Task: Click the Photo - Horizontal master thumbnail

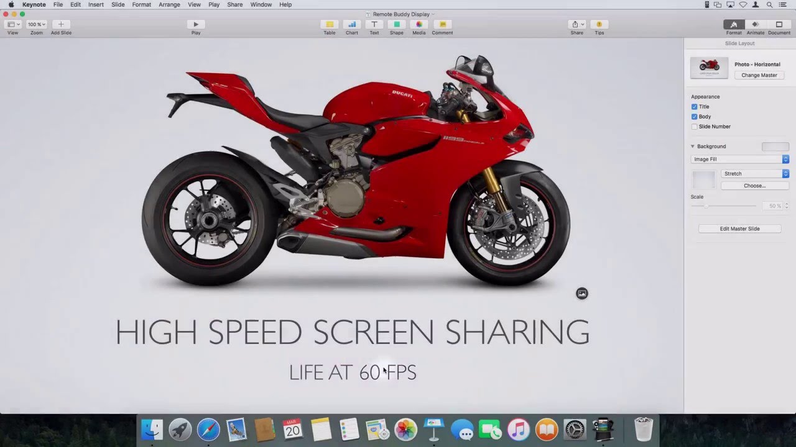Action: (709, 68)
